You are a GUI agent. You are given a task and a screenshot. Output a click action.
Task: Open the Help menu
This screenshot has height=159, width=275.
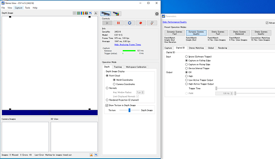coord(35,8)
